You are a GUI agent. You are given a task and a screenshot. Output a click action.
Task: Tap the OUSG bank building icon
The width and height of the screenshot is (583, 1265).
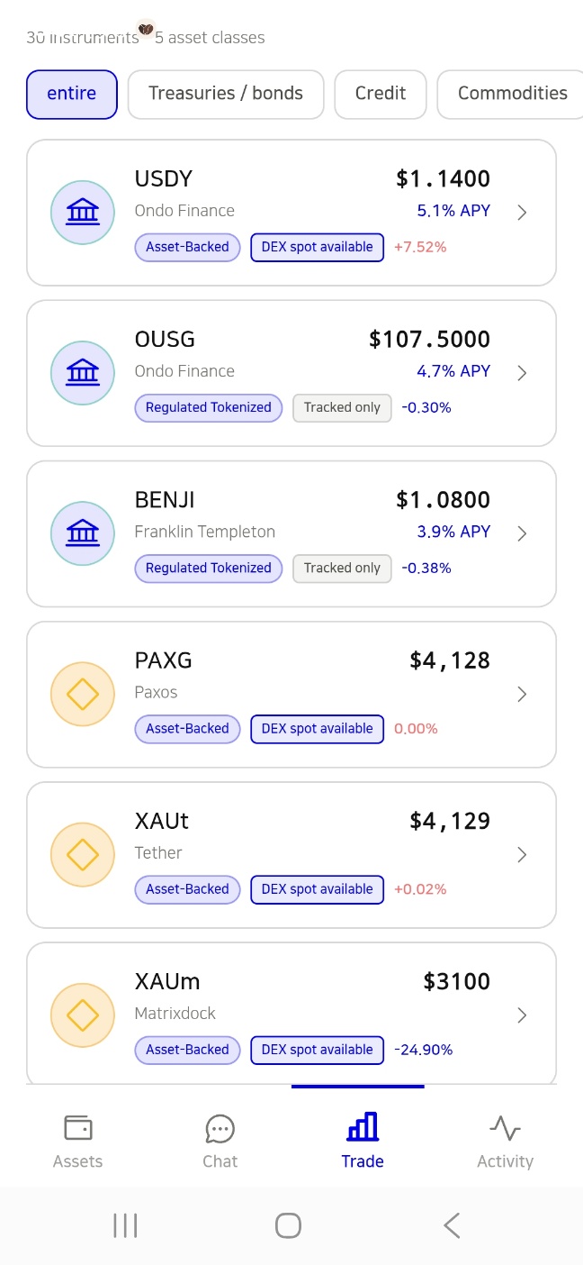coord(83,373)
